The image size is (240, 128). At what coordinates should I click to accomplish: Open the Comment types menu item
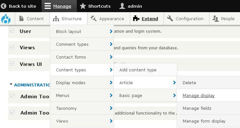[82, 44]
